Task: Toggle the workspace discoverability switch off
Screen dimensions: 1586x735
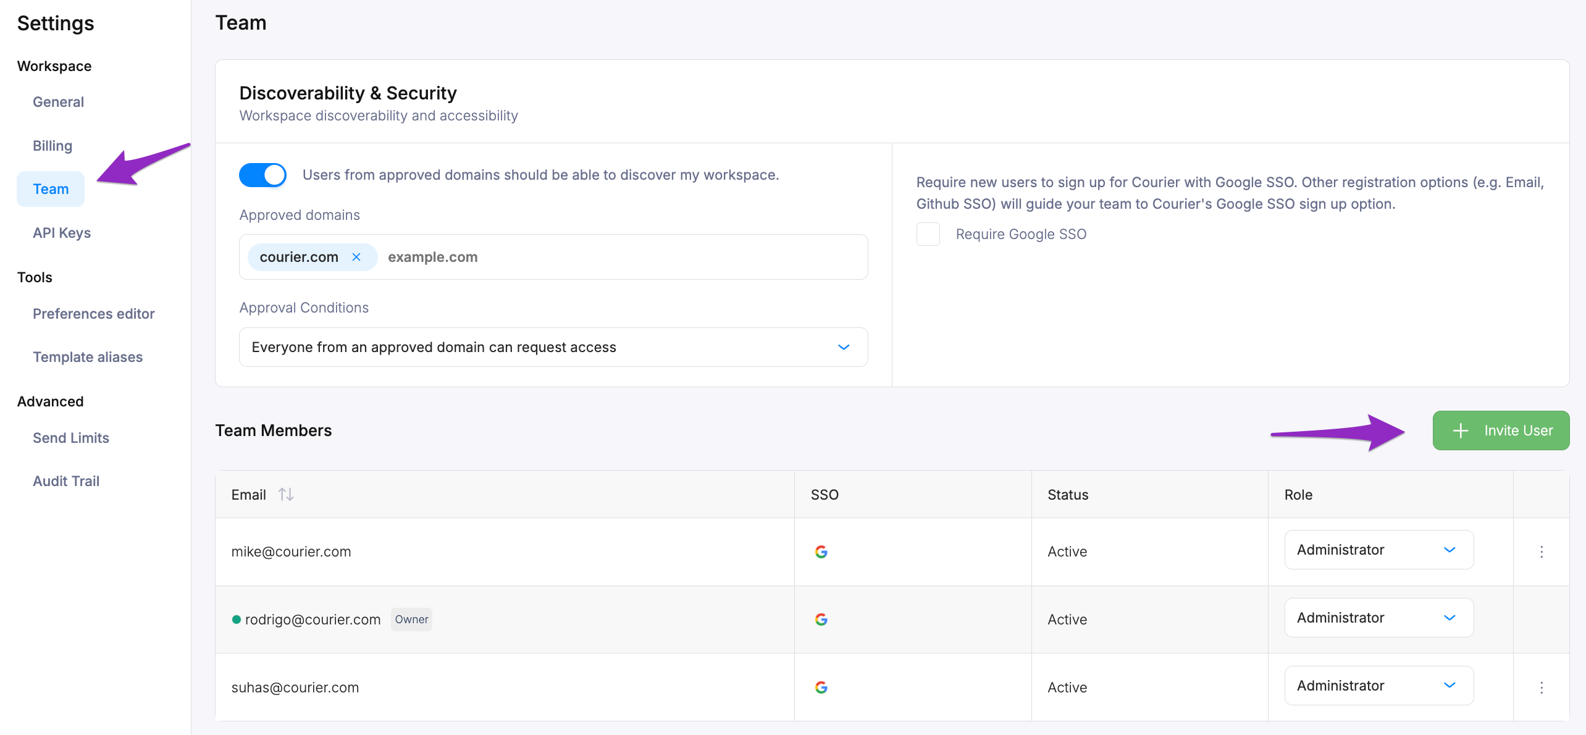Action: [x=263, y=175]
